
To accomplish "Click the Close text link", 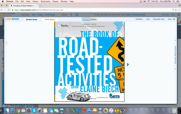I will tap(170, 19).
